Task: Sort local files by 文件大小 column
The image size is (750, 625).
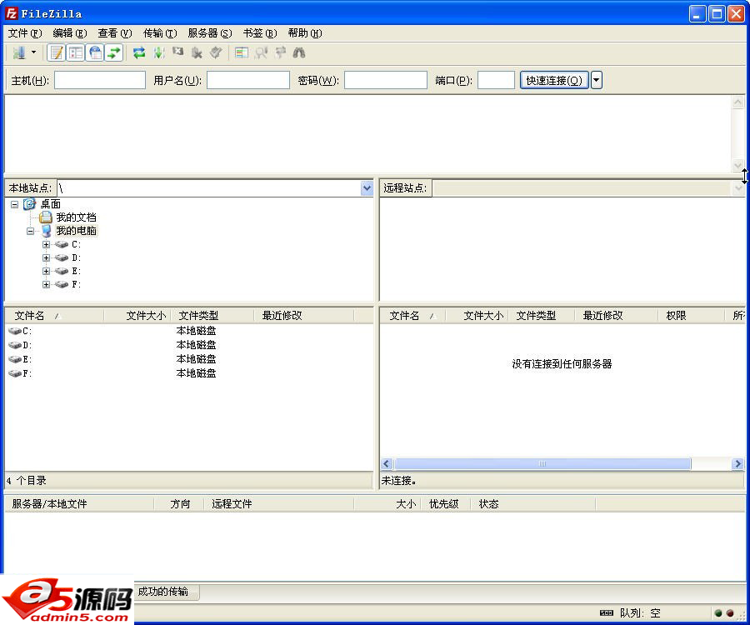Action: pos(137,316)
